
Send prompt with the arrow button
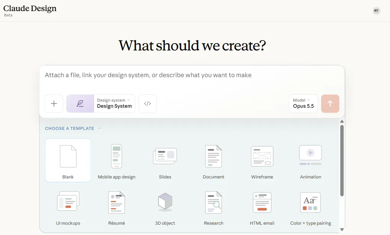tap(330, 104)
